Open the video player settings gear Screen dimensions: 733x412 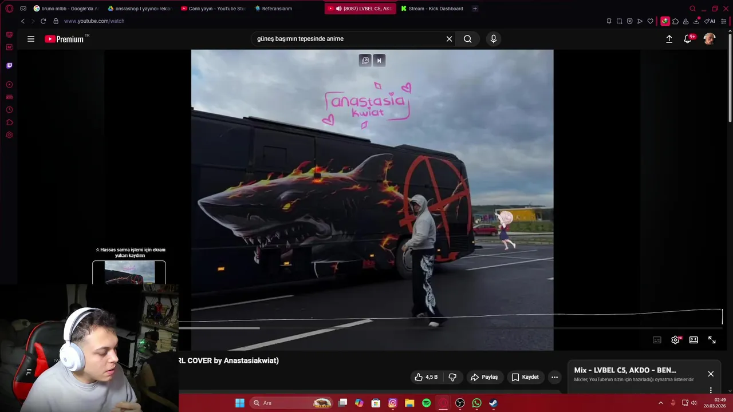[x=675, y=340]
